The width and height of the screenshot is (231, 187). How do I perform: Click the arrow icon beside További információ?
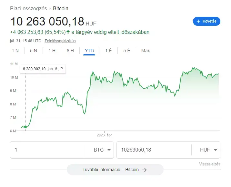pos(145,170)
